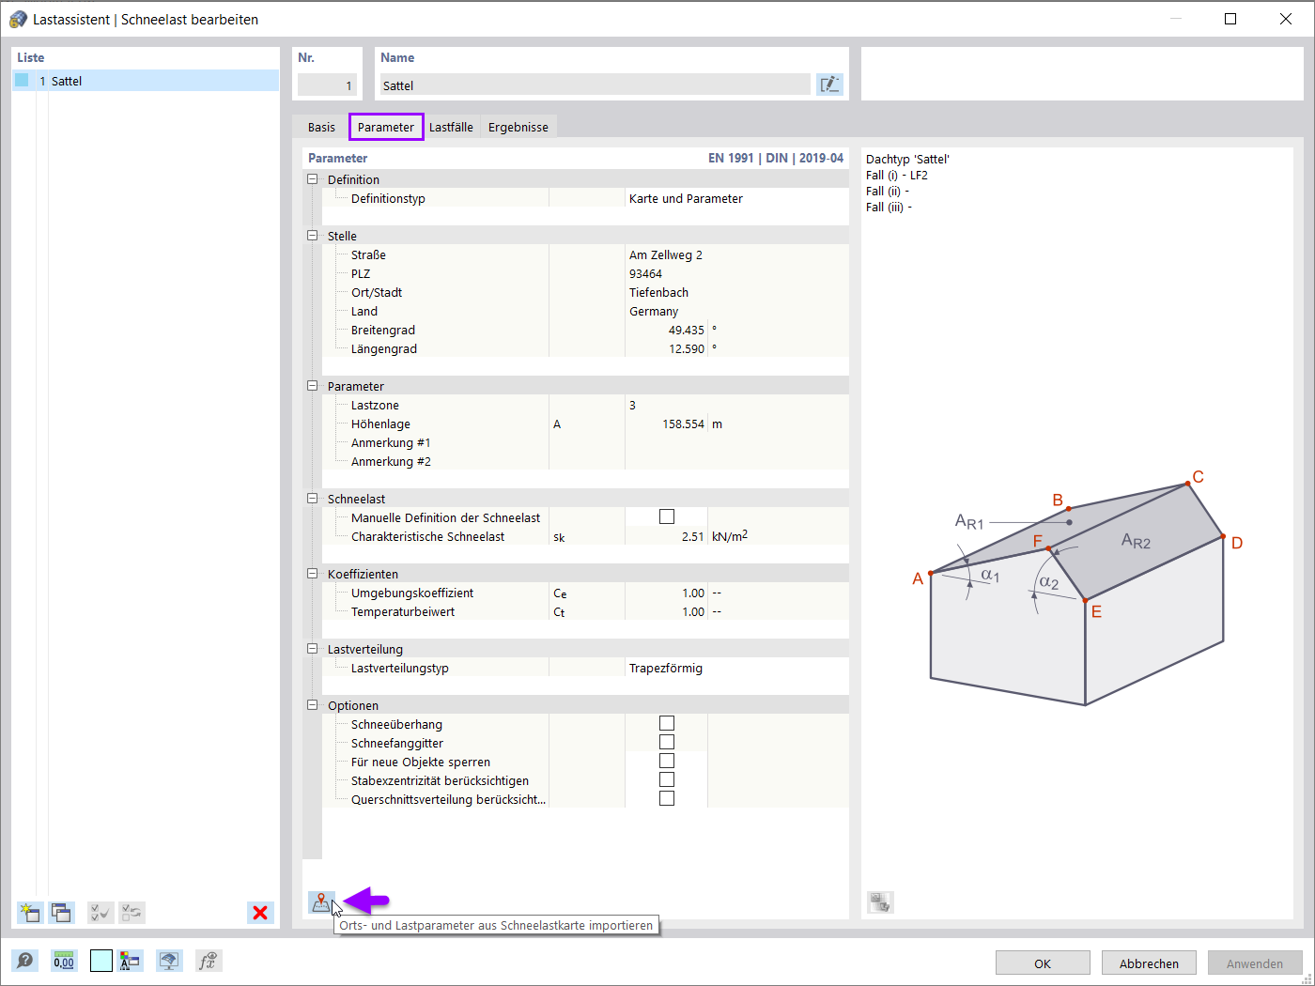Collapse the Lastverteilung section
Viewport: 1315px width, 986px height.
coord(313,649)
